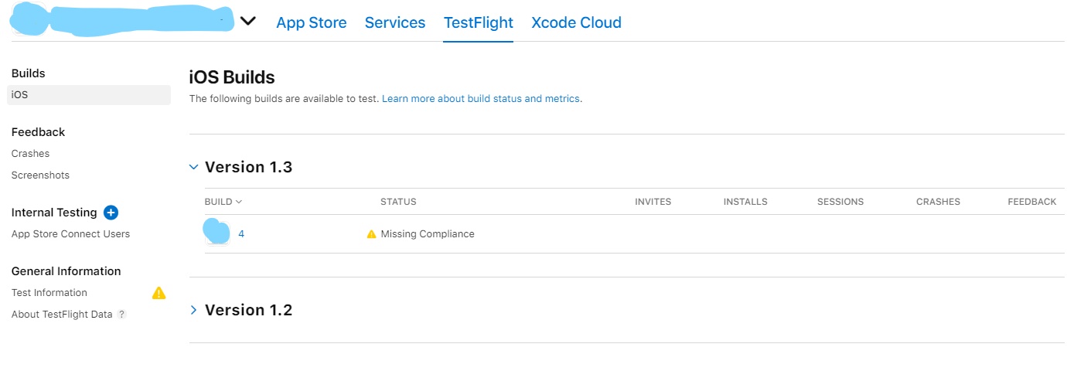Image resolution: width=1067 pixels, height=371 pixels.
Task: Click the Test Information warning icon
Action: tap(159, 293)
